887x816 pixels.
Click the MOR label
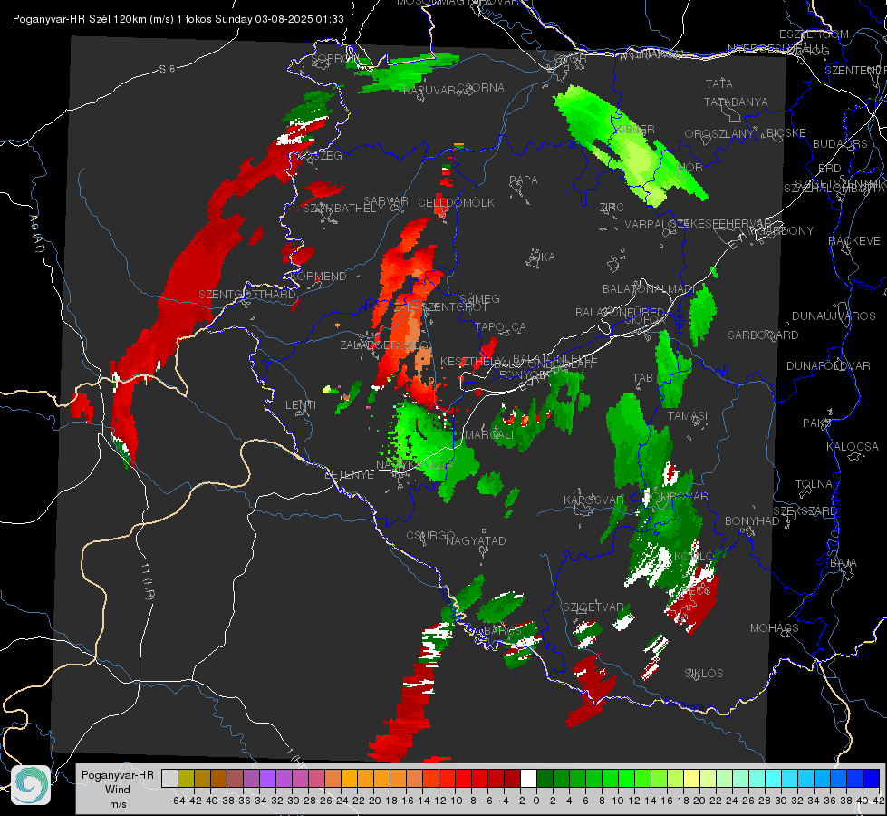689,168
